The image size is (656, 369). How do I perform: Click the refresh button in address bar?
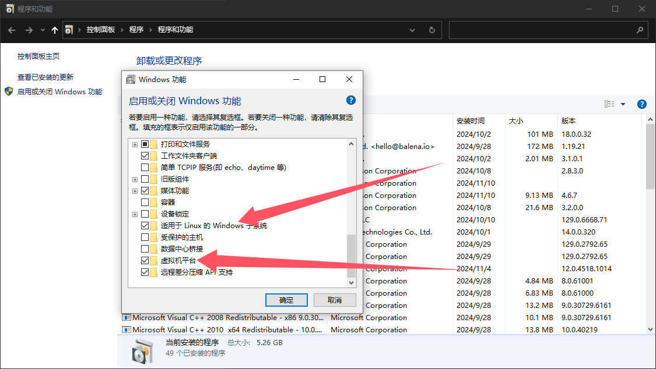click(x=432, y=30)
